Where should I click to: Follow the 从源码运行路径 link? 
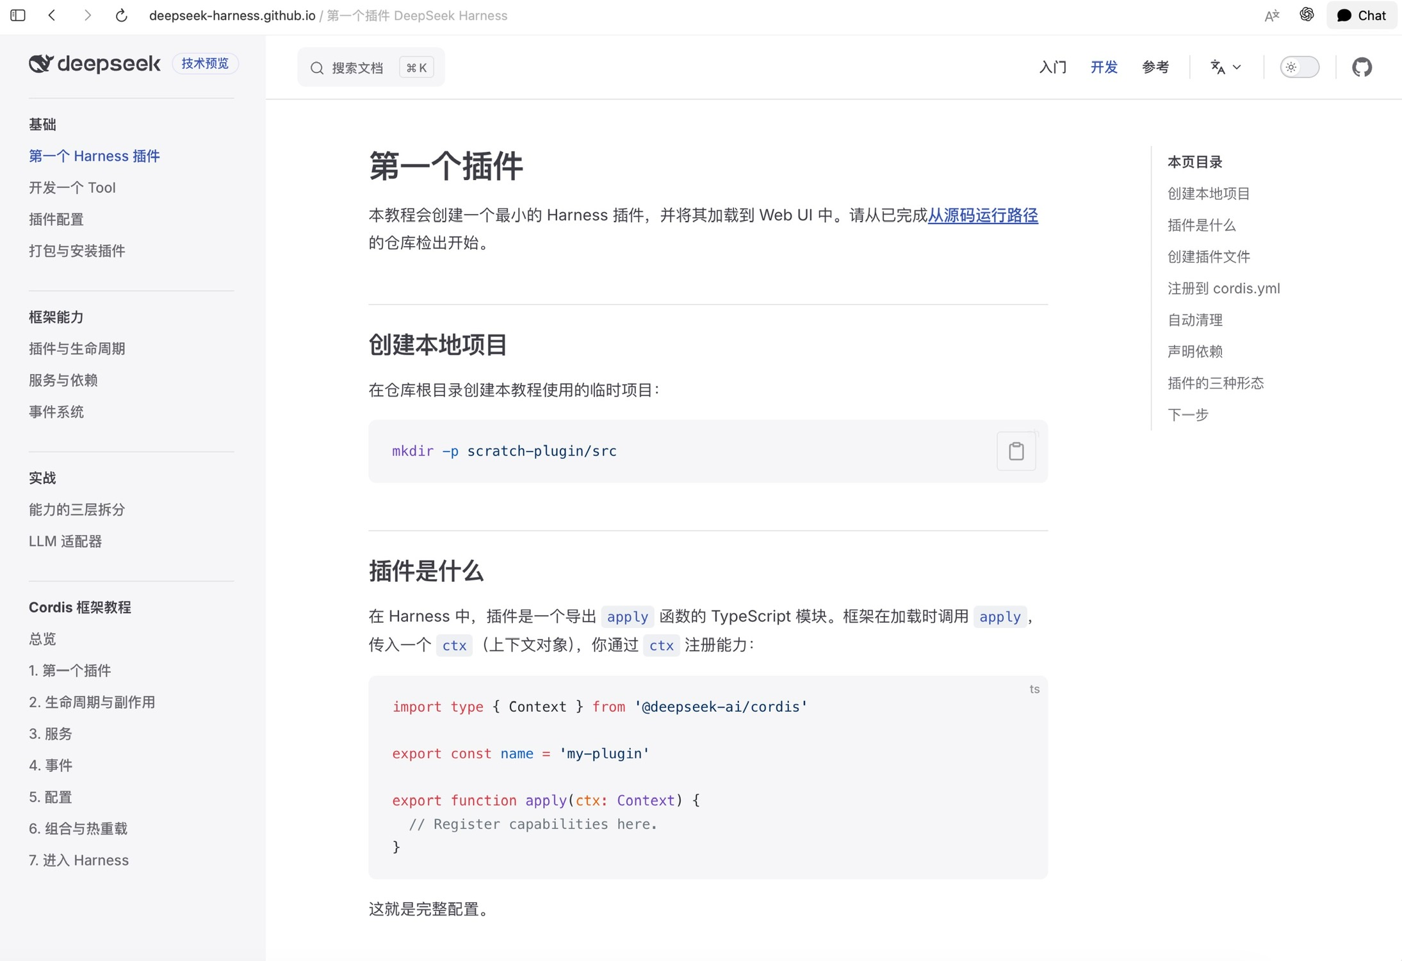click(x=982, y=215)
